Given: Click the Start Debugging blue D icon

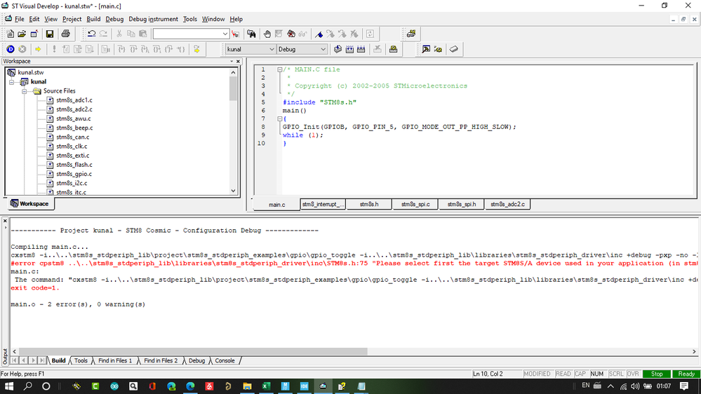Looking at the screenshot, I should click(x=11, y=49).
